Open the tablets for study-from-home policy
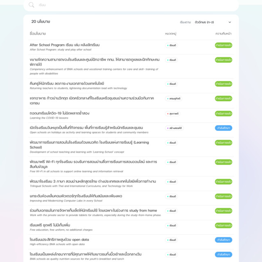Image resolution: width=262 pixels, height=262 pixels. click(93, 210)
